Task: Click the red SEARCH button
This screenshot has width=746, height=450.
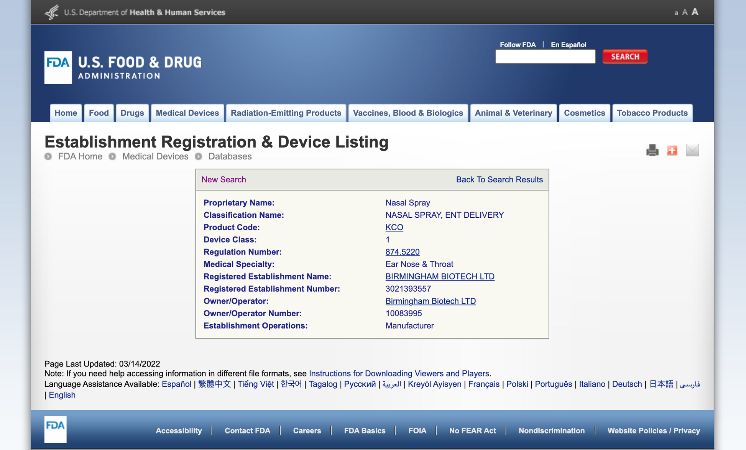Action: [x=625, y=57]
